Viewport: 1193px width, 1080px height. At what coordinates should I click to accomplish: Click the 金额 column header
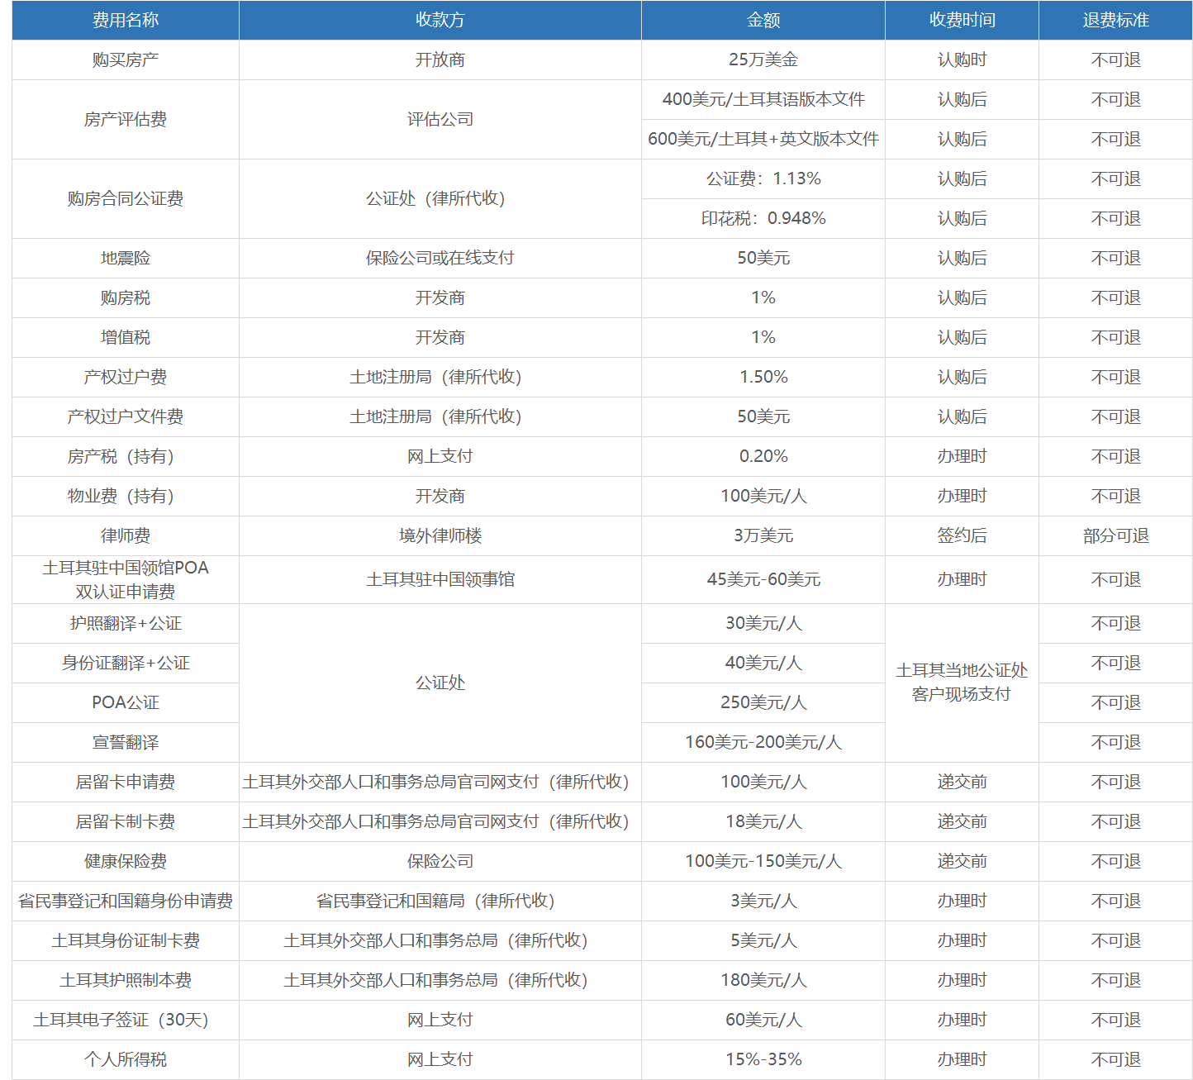(763, 20)
